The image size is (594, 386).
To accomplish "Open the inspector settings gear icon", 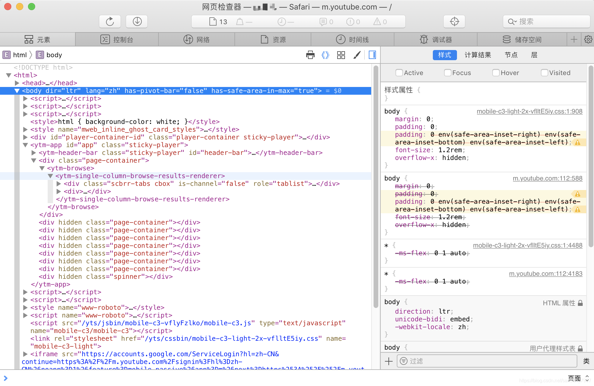I will tap(588, 39).
